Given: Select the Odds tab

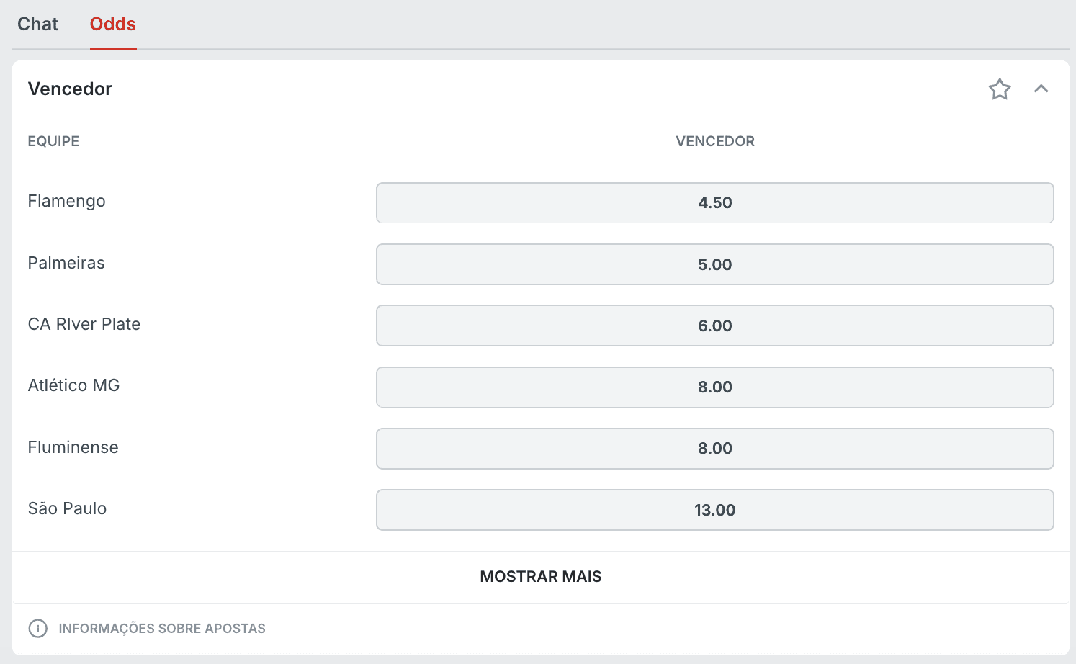Looking at the screenshot, I should (113, 24).
